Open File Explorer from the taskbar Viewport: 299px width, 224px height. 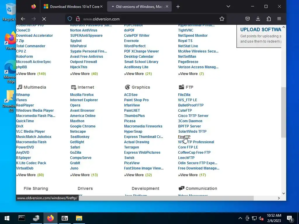coord(79,218)
